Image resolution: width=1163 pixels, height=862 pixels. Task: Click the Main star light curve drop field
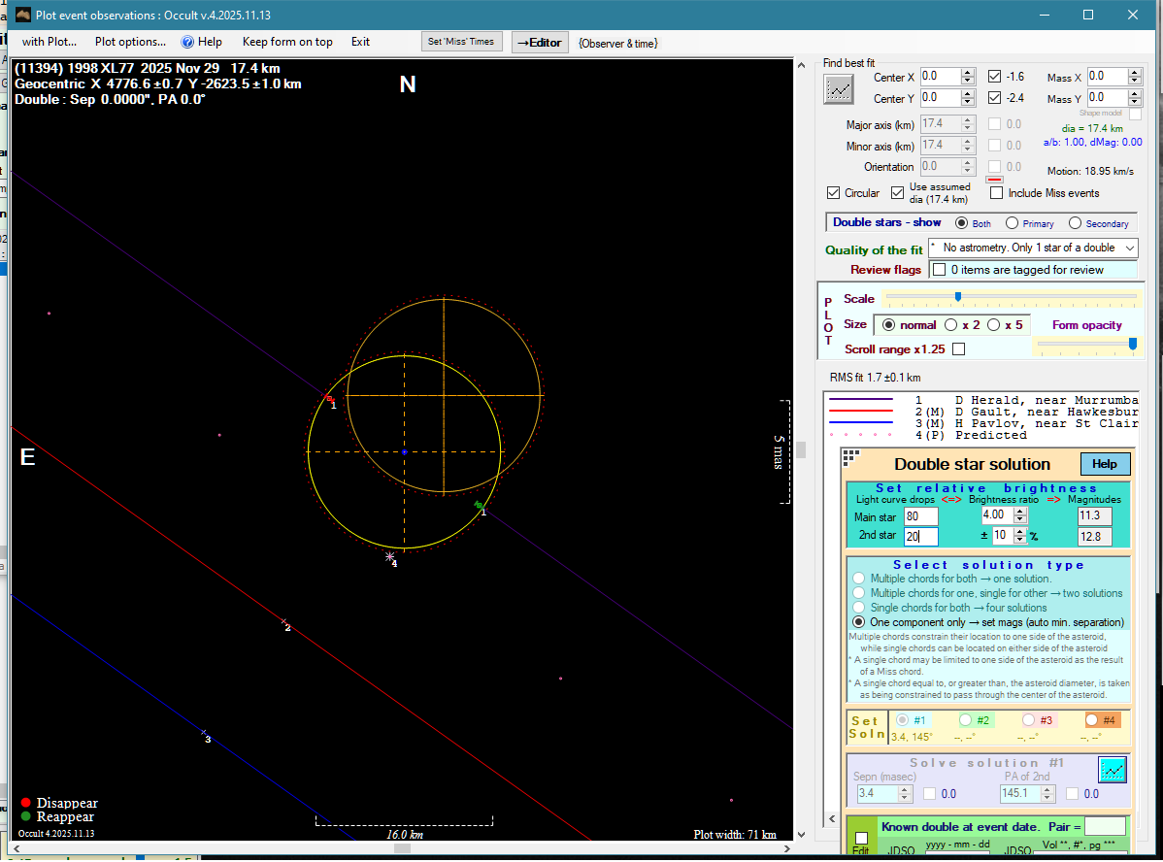coord(920,516)
